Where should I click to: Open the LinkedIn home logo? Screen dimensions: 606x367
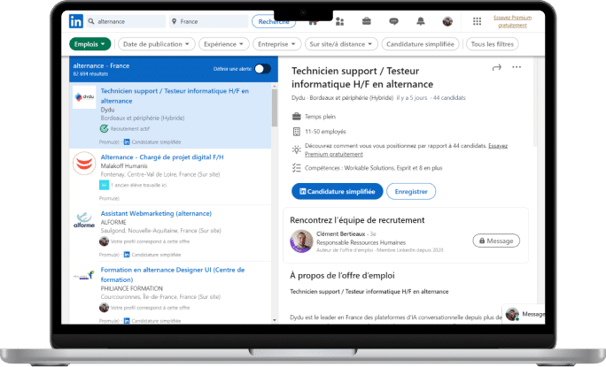pos(76,21)
